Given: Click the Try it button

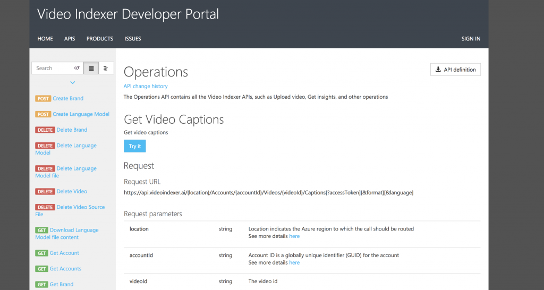Looking at the screenshot, I should point(134,146).
